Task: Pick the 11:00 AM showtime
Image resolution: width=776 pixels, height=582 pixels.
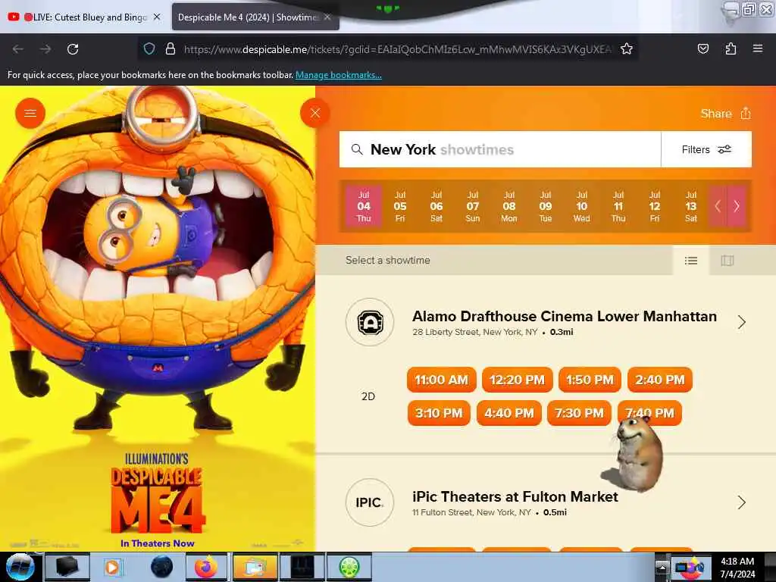Action: pyautogui.click(x=442, y=380)
